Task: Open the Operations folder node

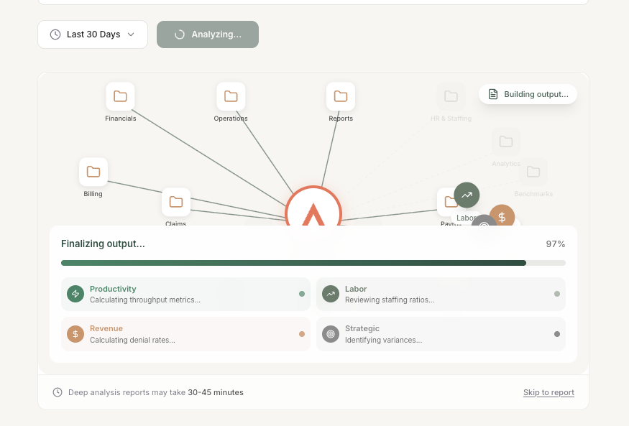Action: 231,96
